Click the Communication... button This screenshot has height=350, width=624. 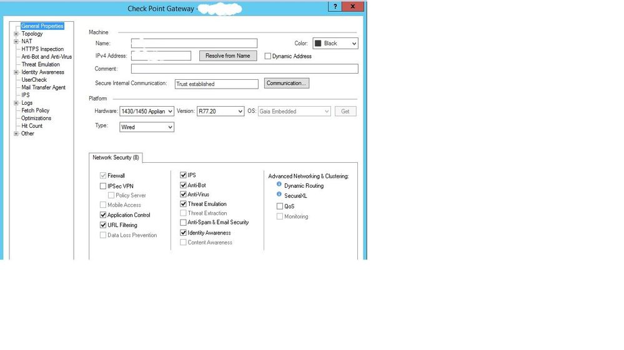click(287, 84)
